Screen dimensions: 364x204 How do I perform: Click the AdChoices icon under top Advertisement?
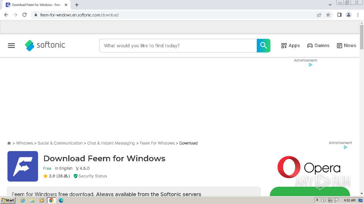311,65
